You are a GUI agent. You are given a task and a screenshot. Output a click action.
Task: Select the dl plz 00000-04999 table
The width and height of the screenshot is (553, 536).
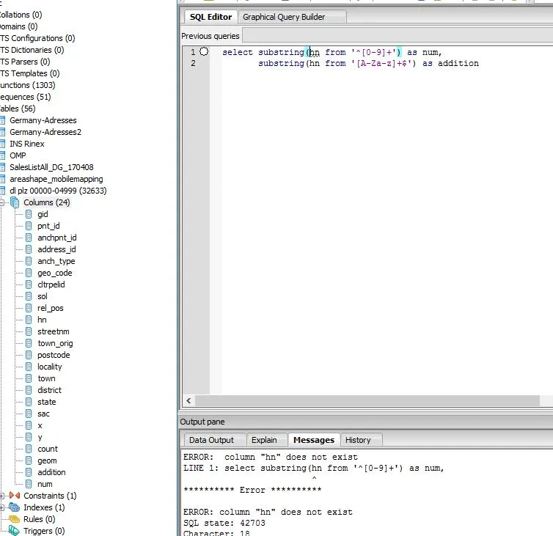tap(58, 191)
